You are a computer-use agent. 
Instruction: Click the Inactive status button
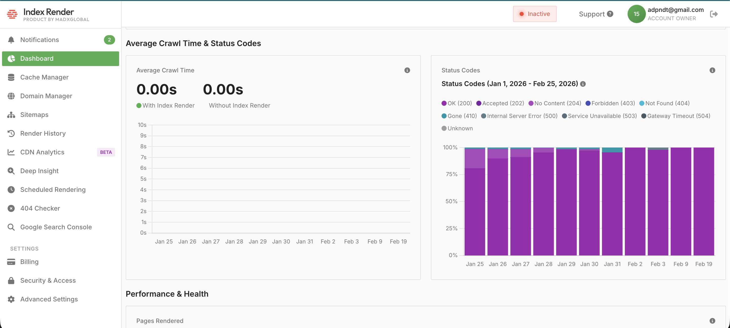point(535,14)
